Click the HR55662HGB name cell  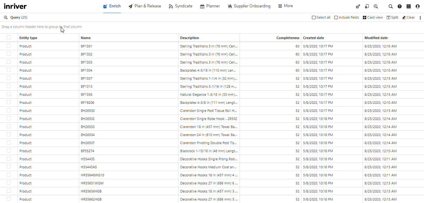[x=129, y=199]
